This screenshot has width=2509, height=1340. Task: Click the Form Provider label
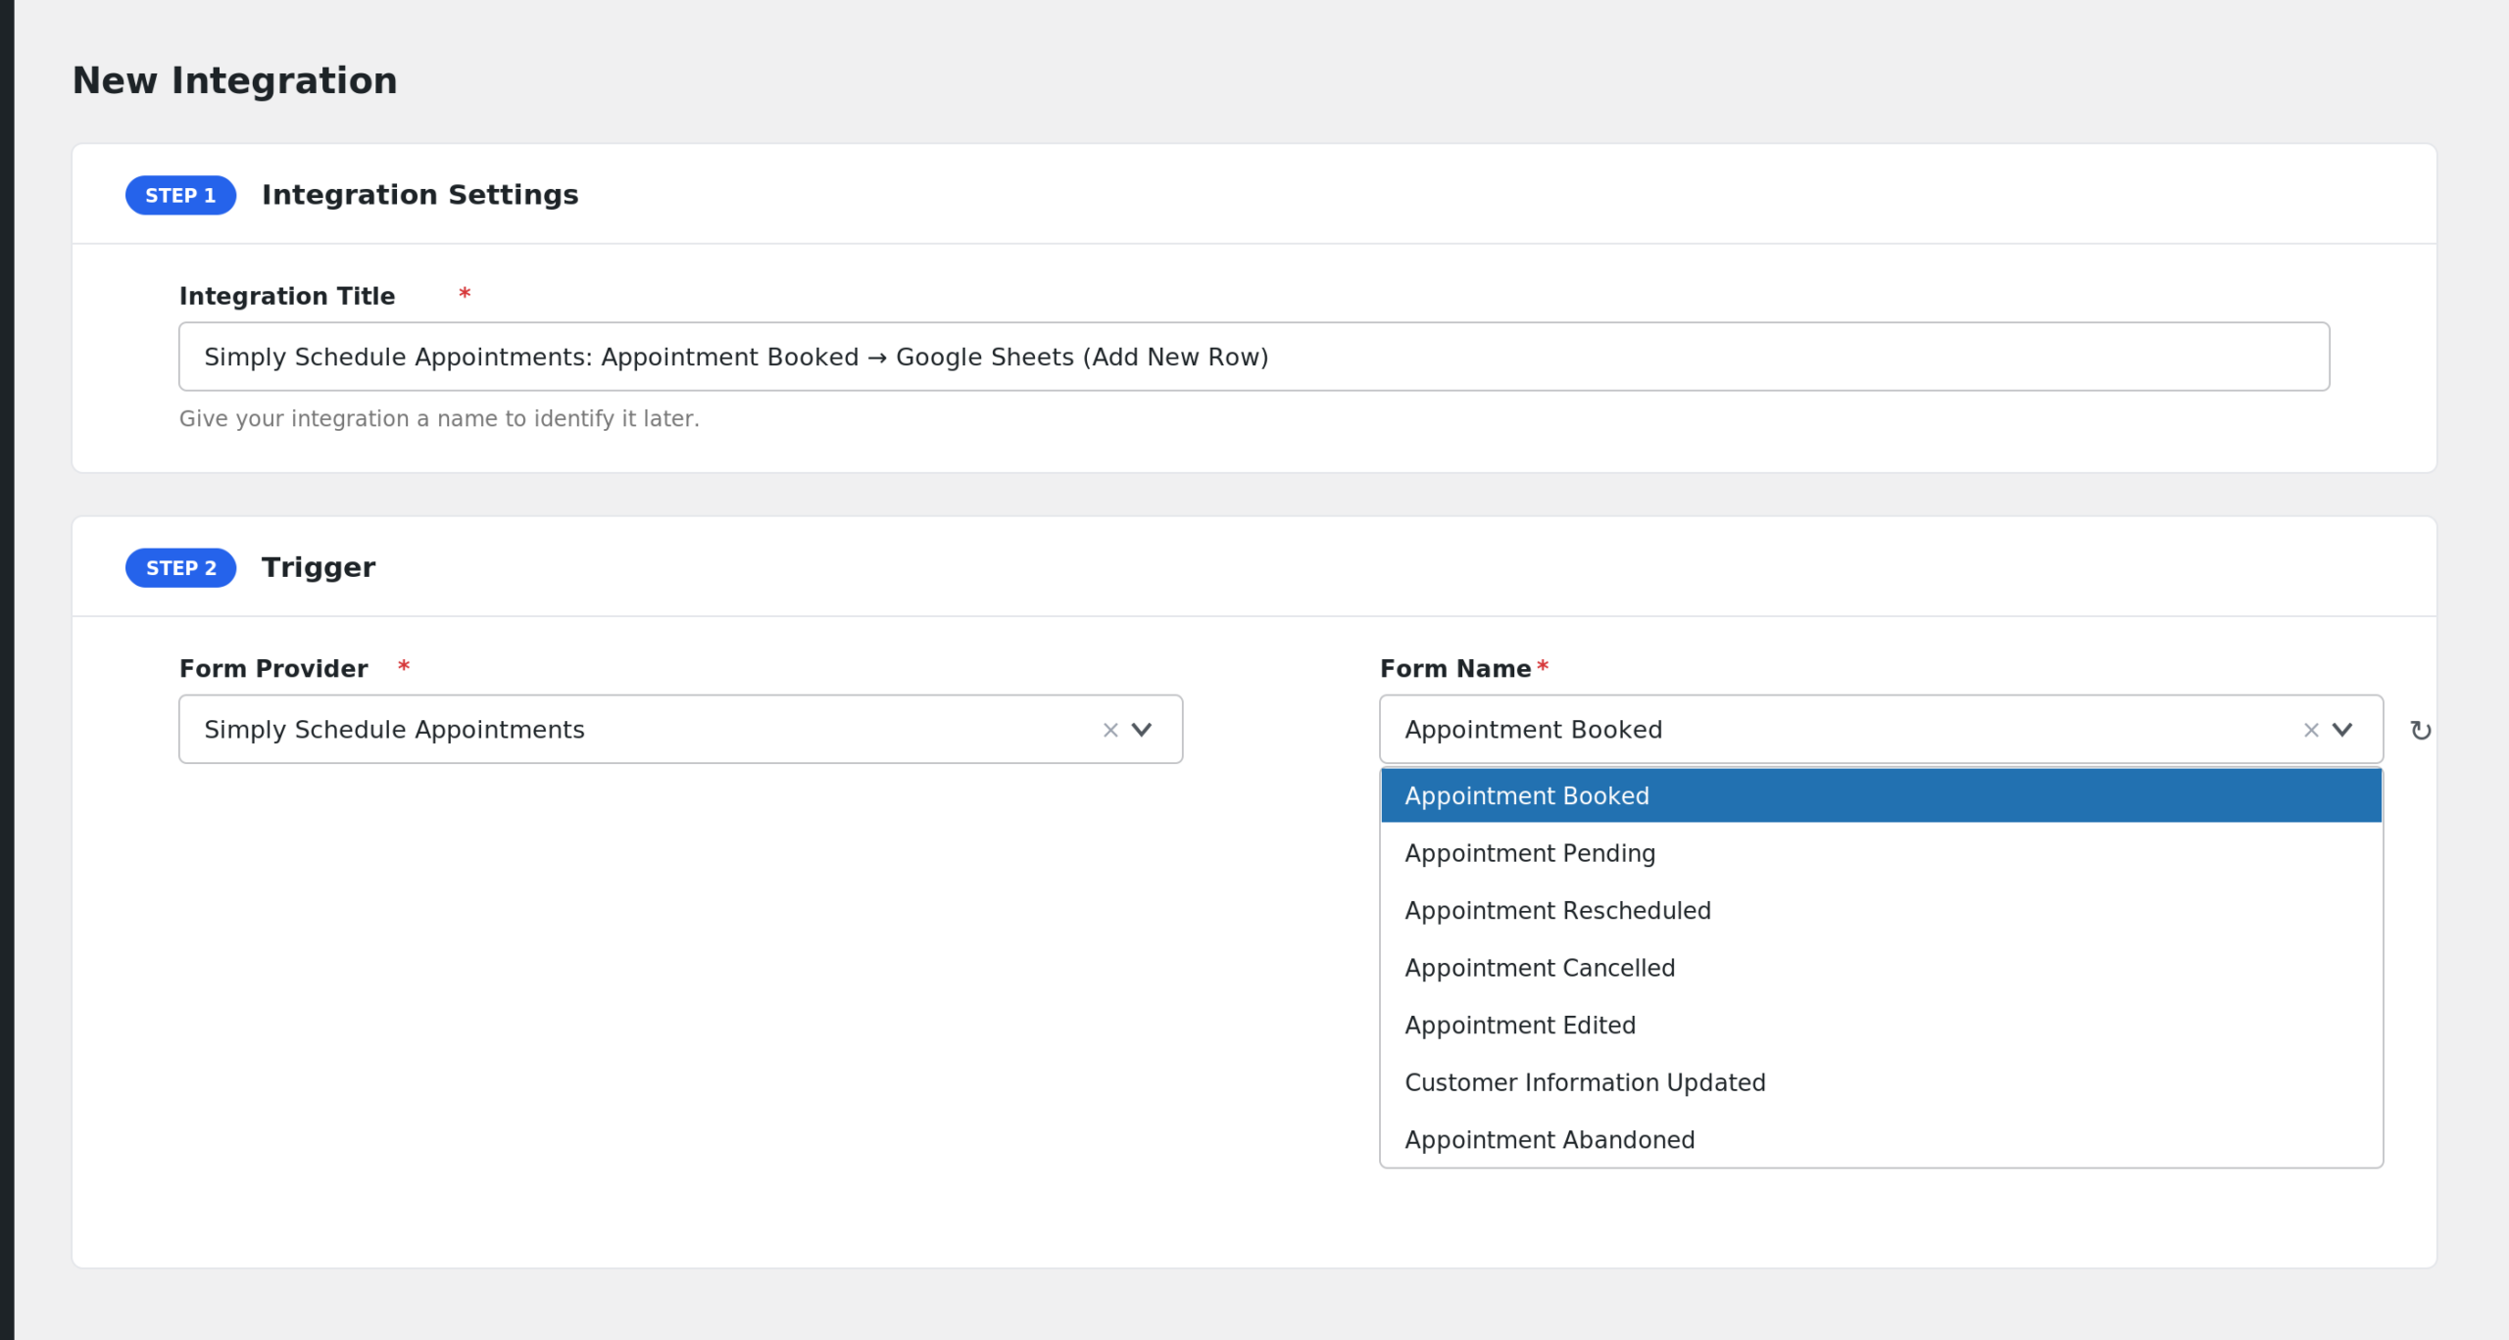[273, 668]
